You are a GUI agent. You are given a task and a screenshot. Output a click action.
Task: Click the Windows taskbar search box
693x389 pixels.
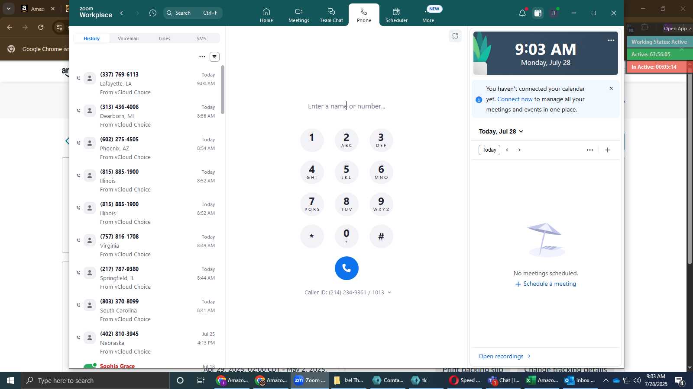point(95,380)
